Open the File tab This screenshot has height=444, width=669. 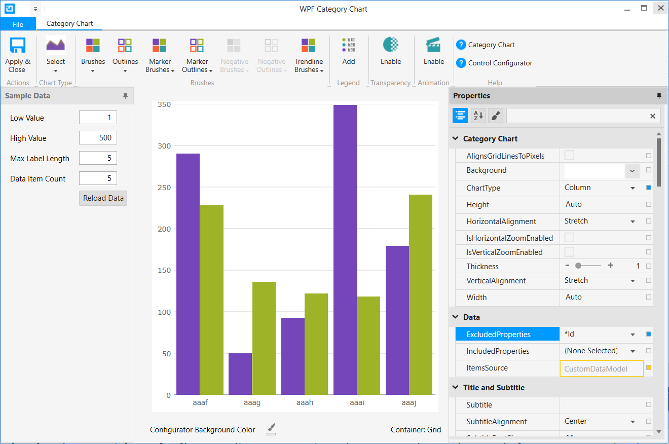coord(18,24)
